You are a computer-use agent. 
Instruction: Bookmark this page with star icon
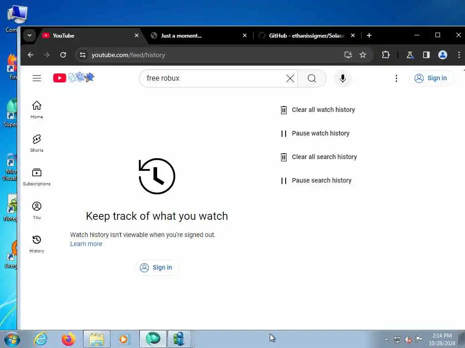pyautogui.click(x=363, y=55)
